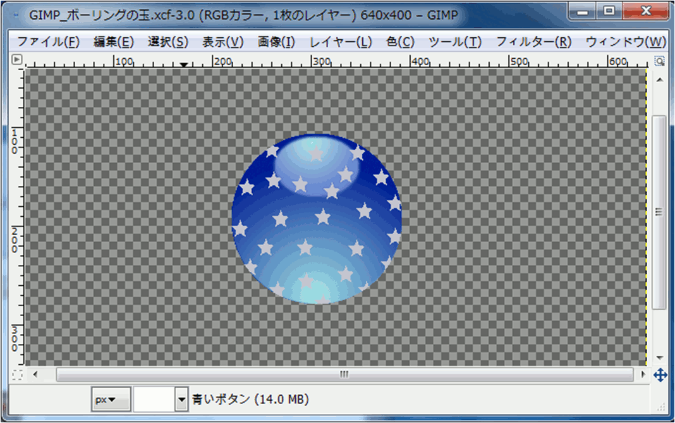Click inside the zoom percentage field
The height and width of the screenshot is (423, 675).
click(x=154, y=400)
